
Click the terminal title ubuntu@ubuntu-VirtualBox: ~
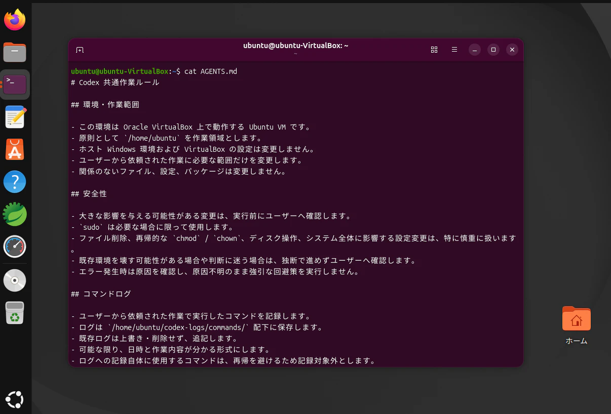point(296,46)
